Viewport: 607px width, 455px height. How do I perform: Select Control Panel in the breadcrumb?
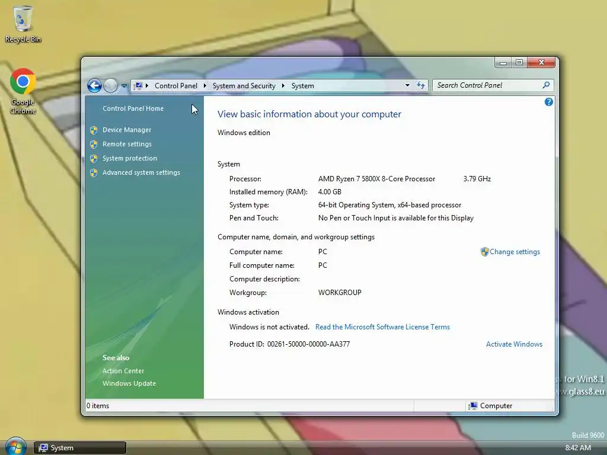point(175,85)
